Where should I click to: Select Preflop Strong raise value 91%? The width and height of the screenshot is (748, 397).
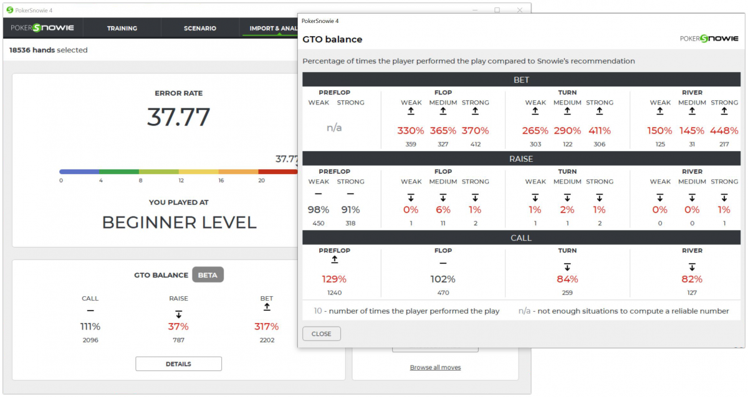350,210
